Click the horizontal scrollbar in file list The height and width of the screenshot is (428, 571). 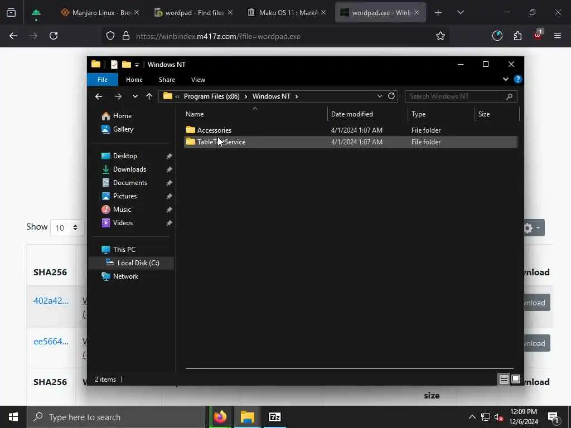click(x=349, y=368)
